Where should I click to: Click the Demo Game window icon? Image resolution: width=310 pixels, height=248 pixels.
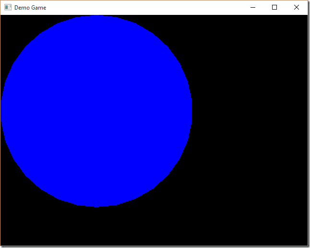pos(8,8)
